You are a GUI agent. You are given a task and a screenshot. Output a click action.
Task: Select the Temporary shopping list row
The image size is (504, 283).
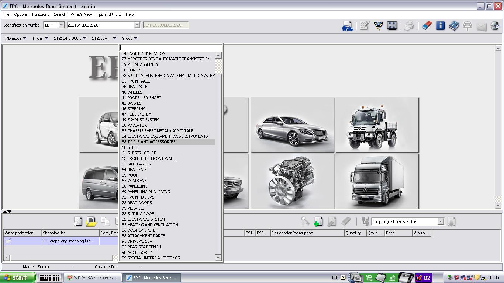(x=61, y=241)
